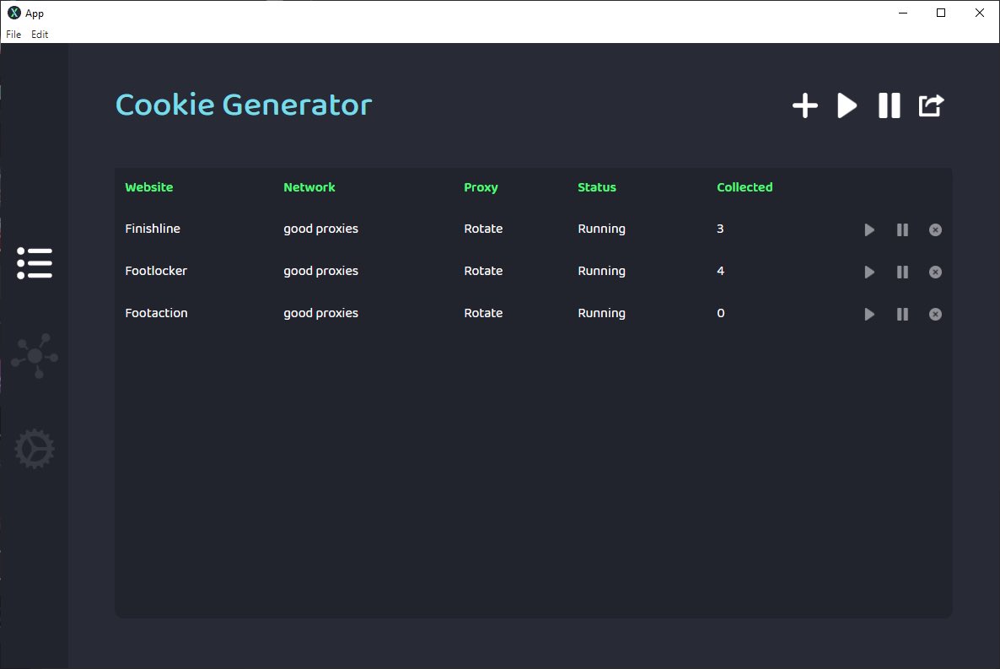Click the Proxy column header
The image size is (1000, 669).
(x=481, y=187)
